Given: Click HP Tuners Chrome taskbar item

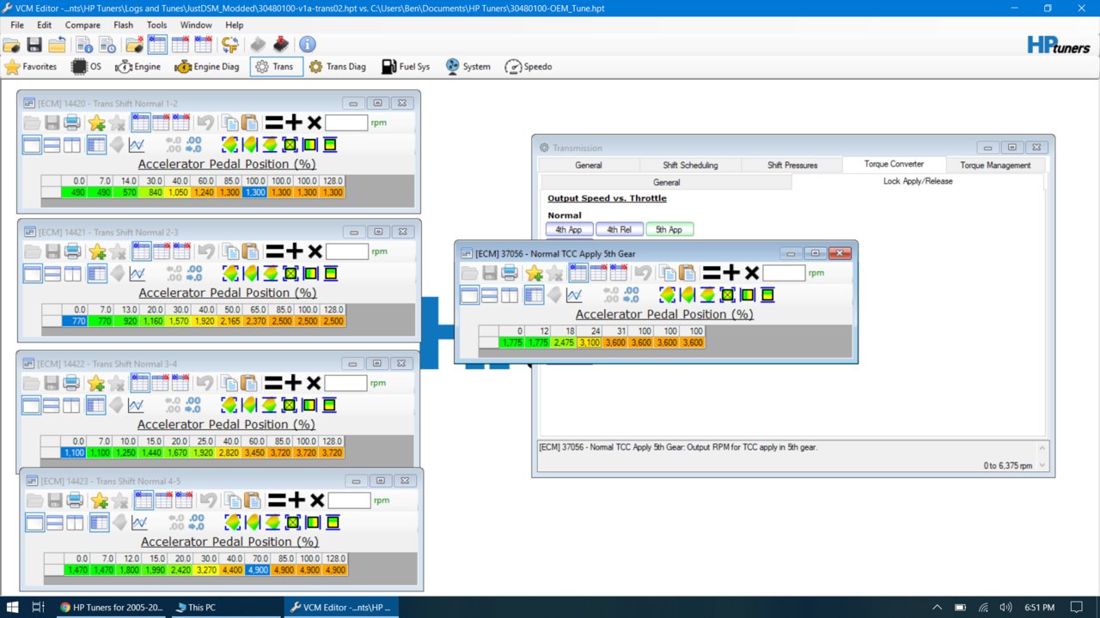Looking at the screenshot, I should tap(110, 607).
